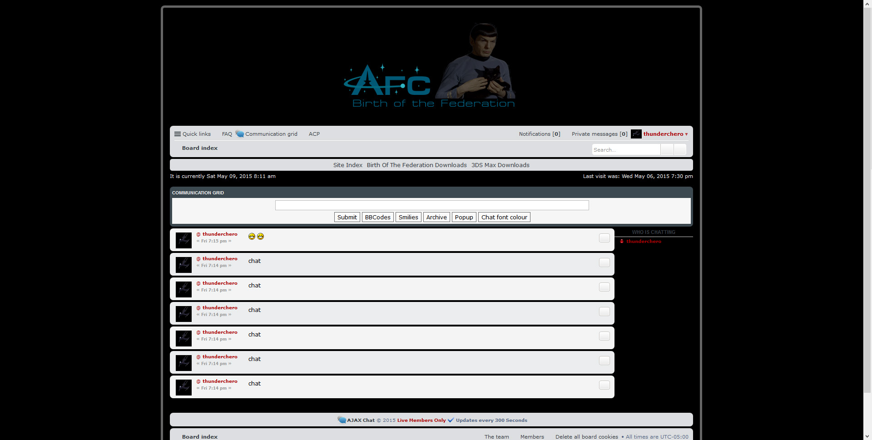The height and width of the screenshot is (440, 872).
Task: Click the action box right of 7:15 pm message
Action: coord(604,238)
